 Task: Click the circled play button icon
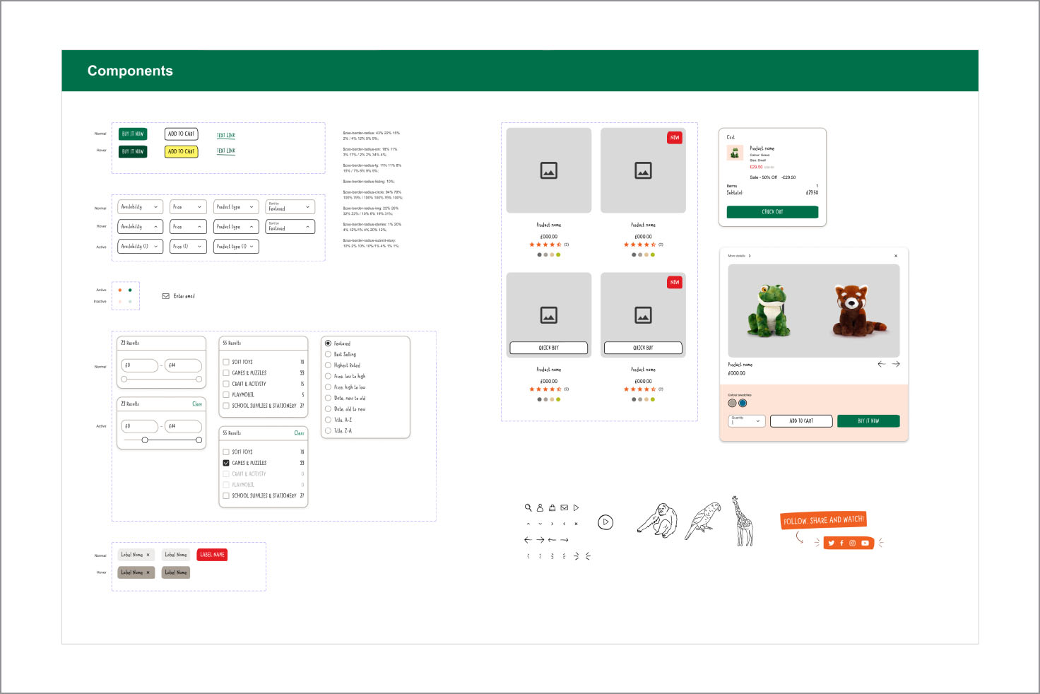click(x=605, y=522)
